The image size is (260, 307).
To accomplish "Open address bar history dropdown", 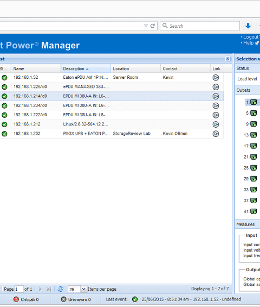I will (x=146, y=26).
